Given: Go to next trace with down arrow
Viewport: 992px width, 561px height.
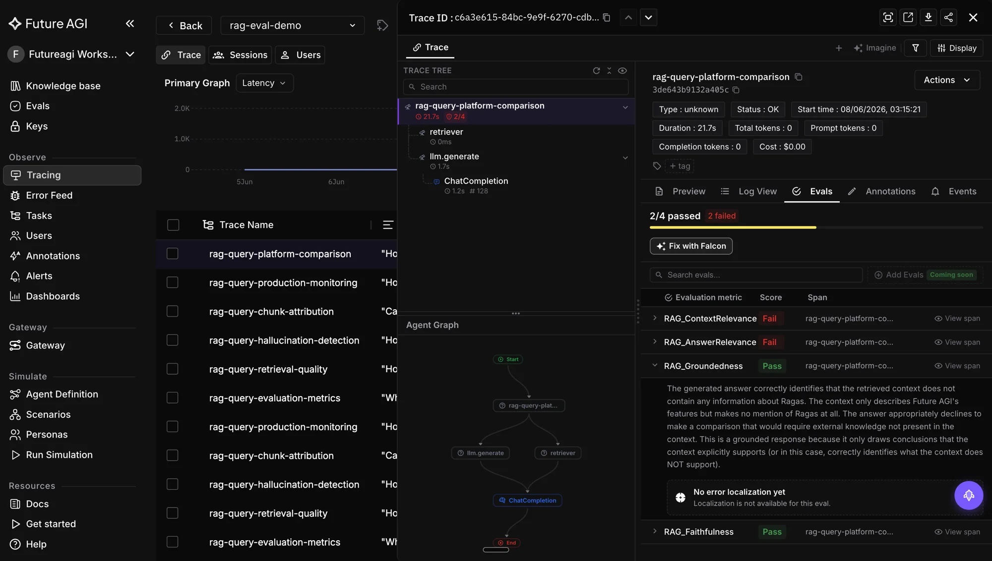Looking at the screenshot, I should tap(648, 18).
